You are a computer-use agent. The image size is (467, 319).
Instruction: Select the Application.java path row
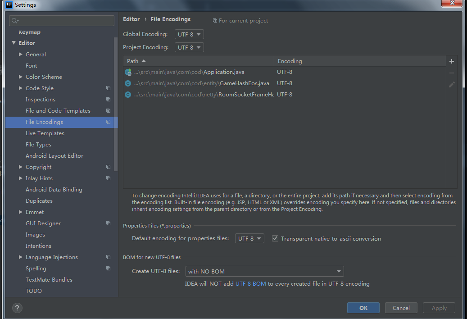pos(285,72)
